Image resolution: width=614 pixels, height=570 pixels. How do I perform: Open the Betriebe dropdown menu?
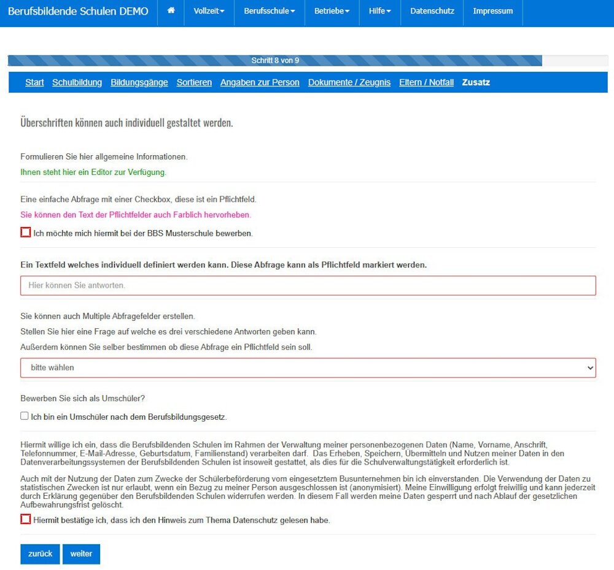click(332, 11)
